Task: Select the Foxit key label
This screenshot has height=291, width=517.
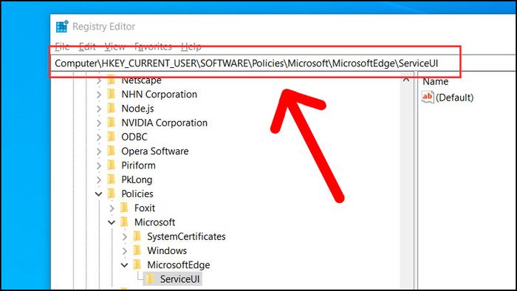Action: (145, 208)
